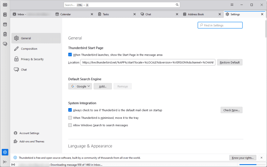Click the Downloading message status text
Image resolution: width=267 pixels, height=167 pixels.
pos(76,165)
